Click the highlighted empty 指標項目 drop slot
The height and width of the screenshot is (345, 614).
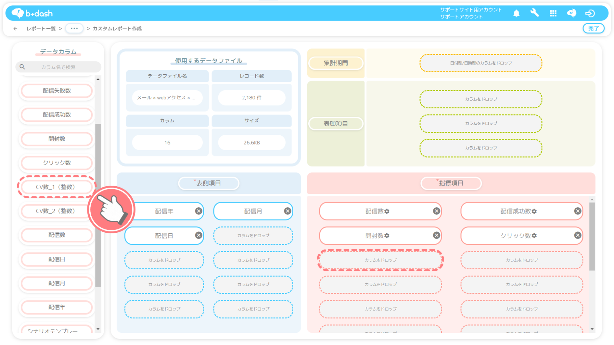click(380, 260)
